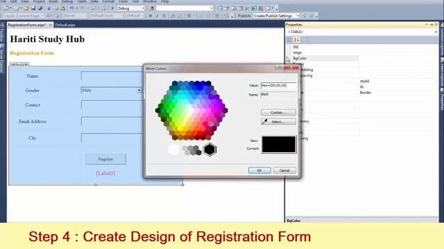Click the Register button on the form
444x249 pixels.
[105, 159]
